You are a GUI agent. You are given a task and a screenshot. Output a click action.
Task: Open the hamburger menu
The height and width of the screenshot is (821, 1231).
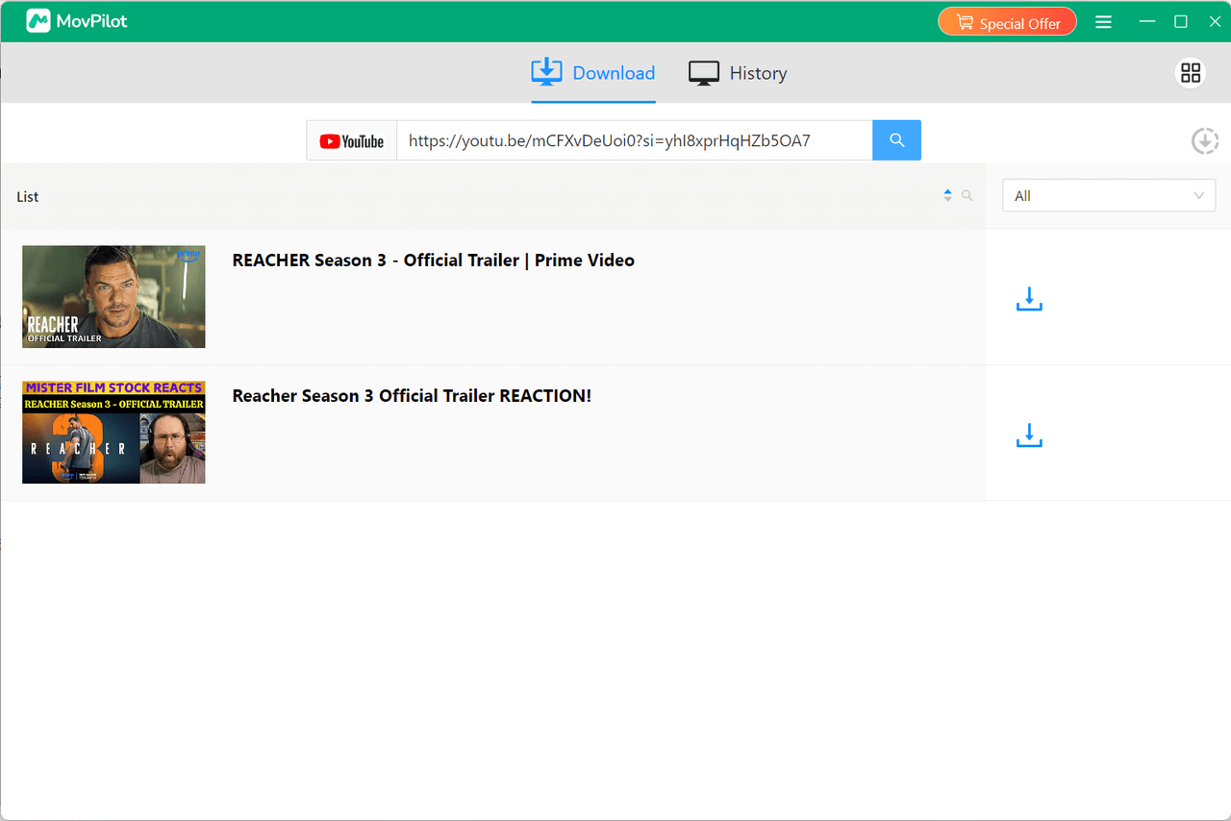click(x=1104, y=22)
